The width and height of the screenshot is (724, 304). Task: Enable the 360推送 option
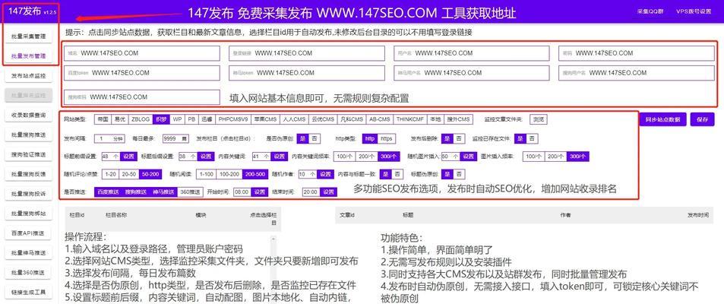tap(190, 192)
